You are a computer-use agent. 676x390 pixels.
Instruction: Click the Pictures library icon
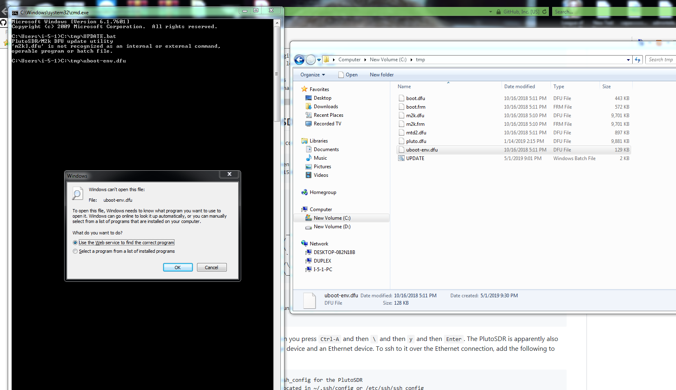coord(309,167)
